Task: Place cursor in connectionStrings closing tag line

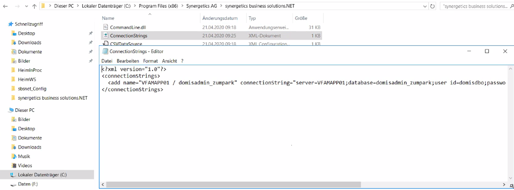Action: 132,90
